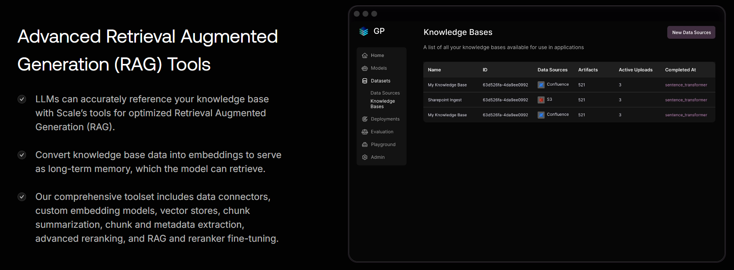The image size is (734, 270).
Task: Click the GP stacked layers logo
Action: coord(364,31)
